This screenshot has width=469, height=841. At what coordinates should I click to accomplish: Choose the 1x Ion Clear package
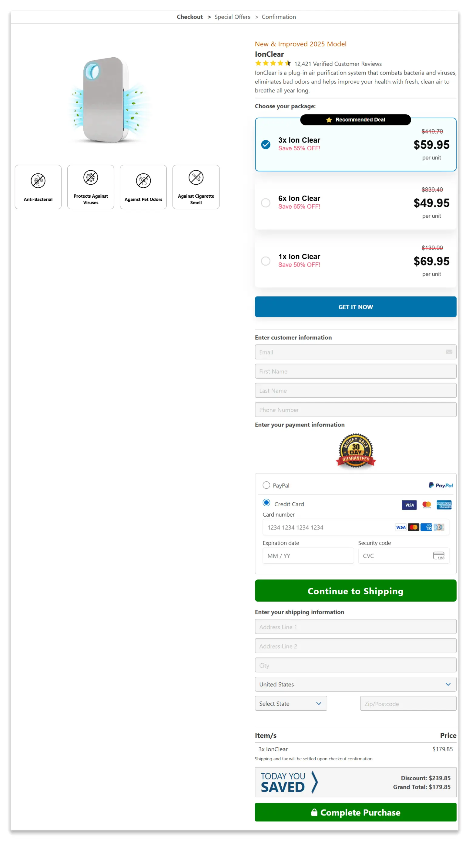click(266, 261)
